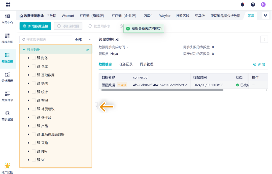Viewport: 272px width, 174px height.
Task: Check the 补货建议 checkbox
Action: point(34,109)
